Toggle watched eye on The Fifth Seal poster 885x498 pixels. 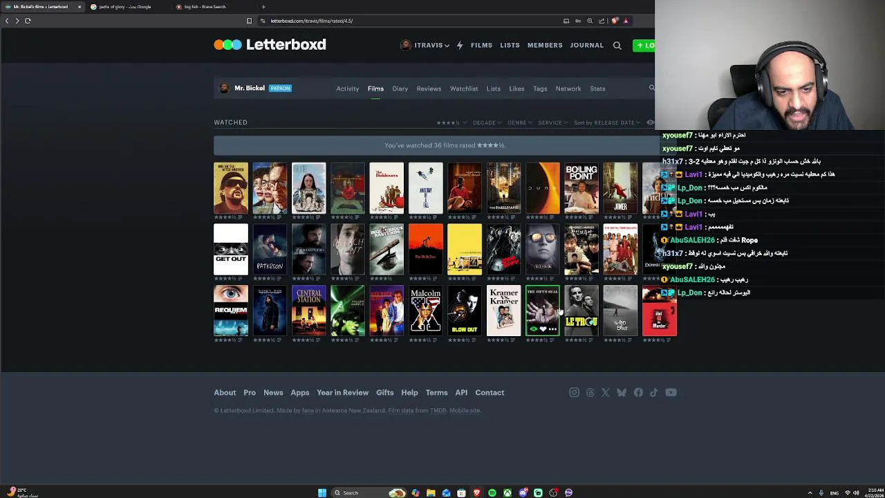[533, 329]
